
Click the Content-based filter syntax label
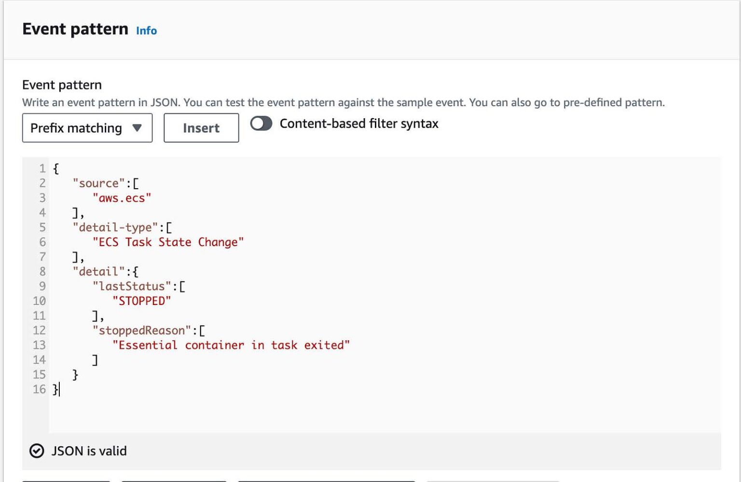tap(359, 124)
